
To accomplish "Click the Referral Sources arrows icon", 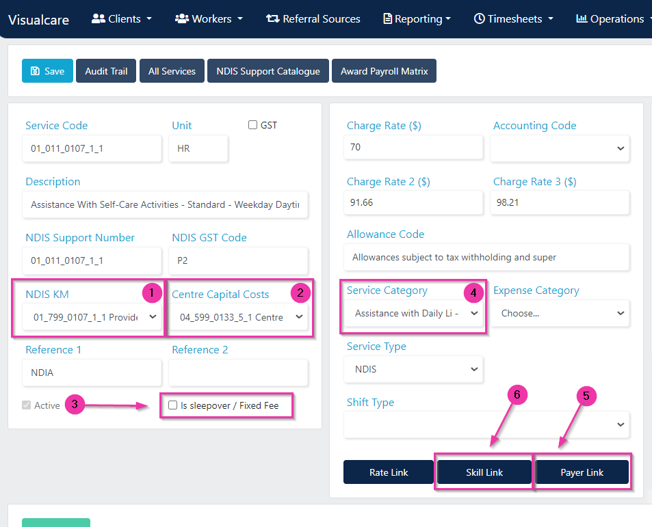I will [273, 18].
